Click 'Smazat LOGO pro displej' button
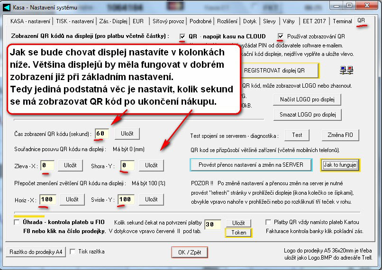 point(307,115)
